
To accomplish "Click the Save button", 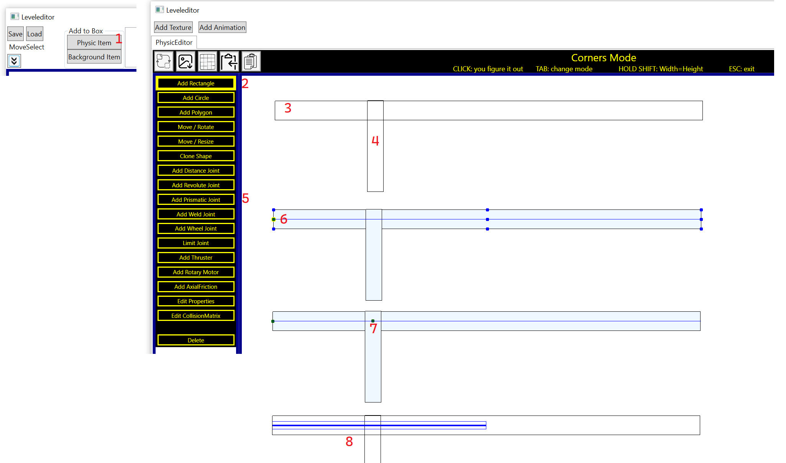I will pos(15,34).
